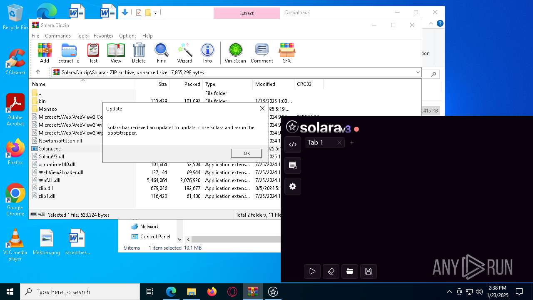This screenshot has width=533, height=300.
Task: Open Google Chrome desktop shortcut
Action: pos(15,200)
